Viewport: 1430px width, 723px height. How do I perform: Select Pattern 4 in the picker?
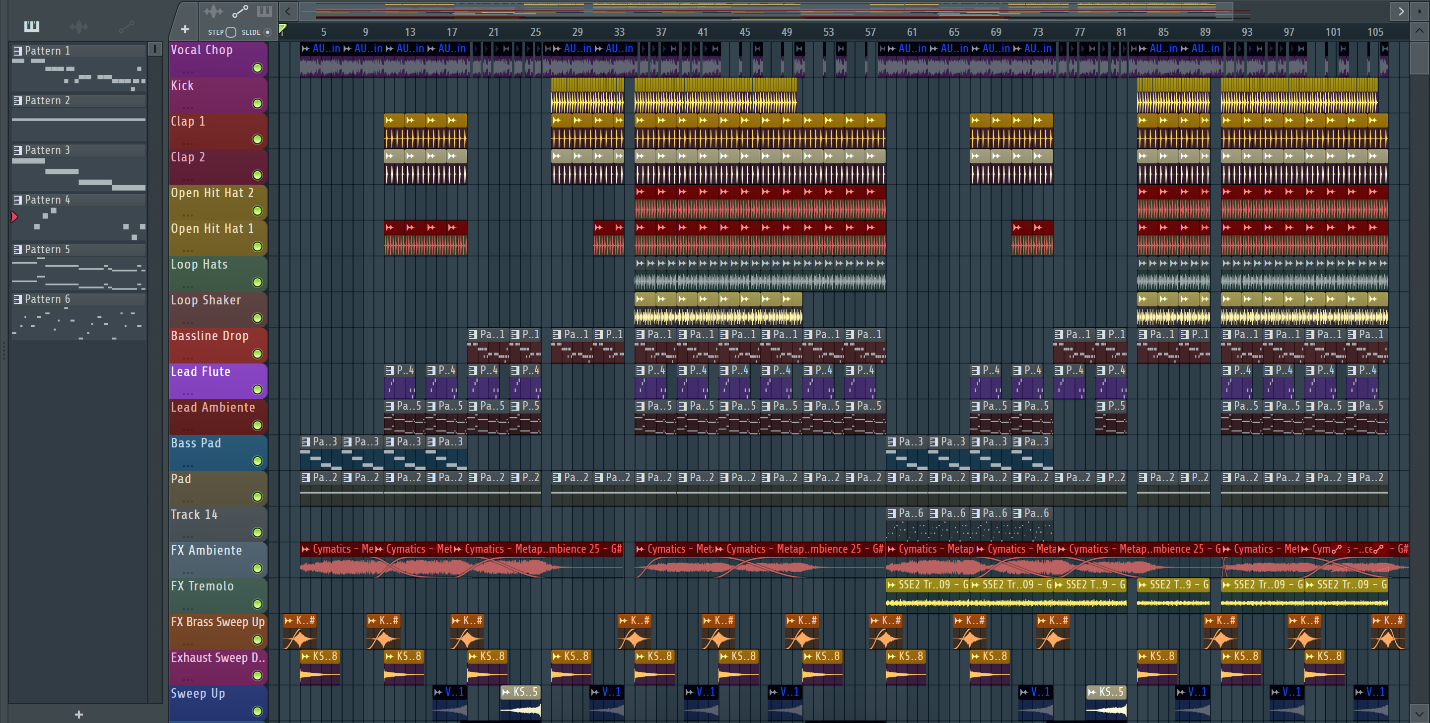[x=47, y=200]
